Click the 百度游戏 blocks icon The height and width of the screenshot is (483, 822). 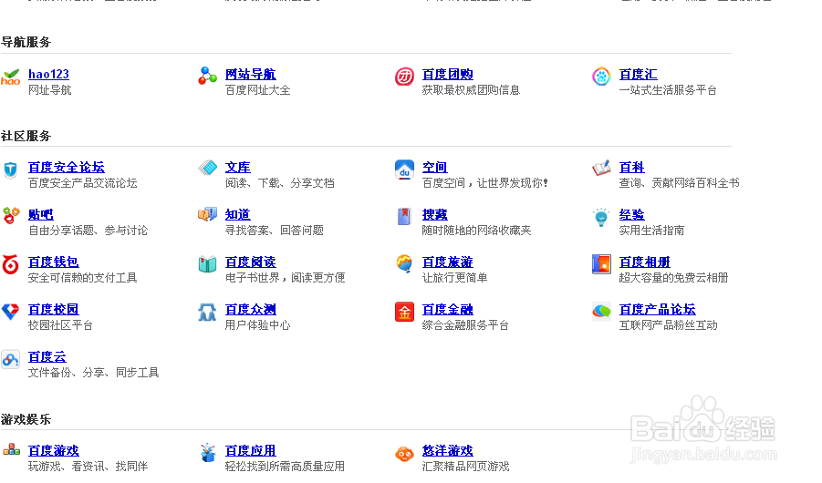tap(11, 449)
